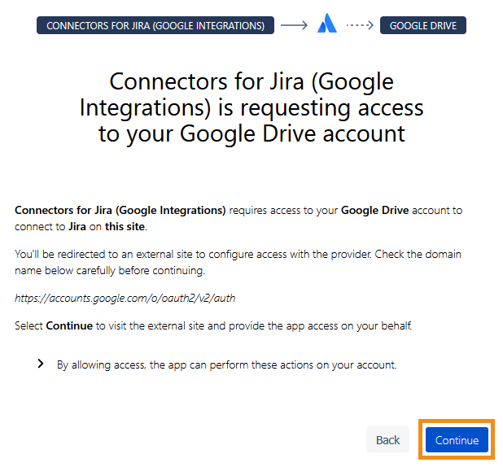
Task: Click the accounts.google.com OAuth URL text
Action: [x=125, y=299]
